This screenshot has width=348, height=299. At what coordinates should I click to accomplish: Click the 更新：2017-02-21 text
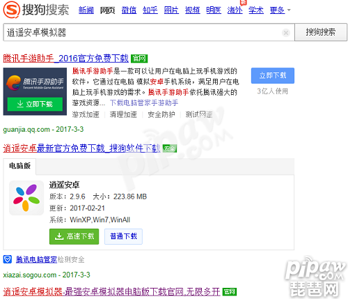tap(77, 208)
